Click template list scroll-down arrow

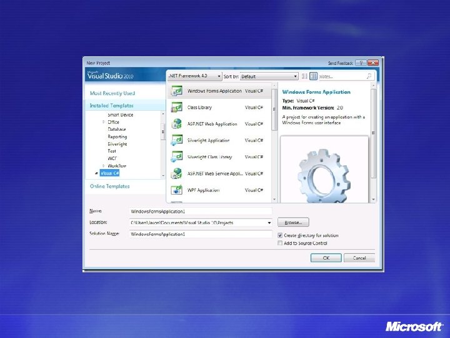(274, 199)
